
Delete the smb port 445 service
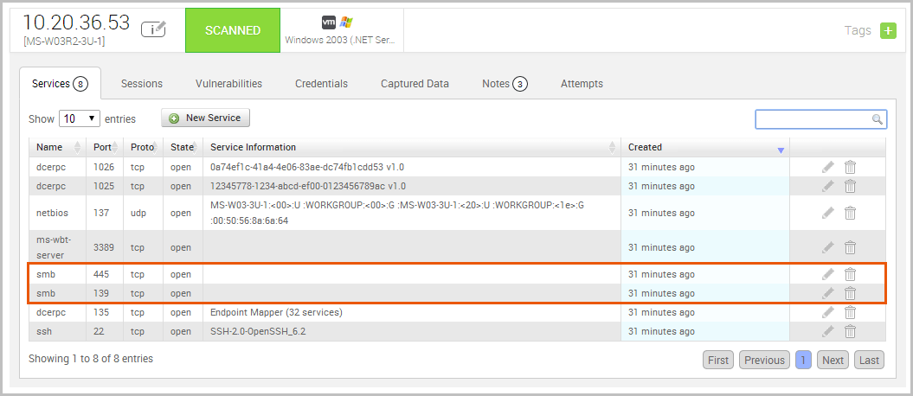click(850, 274)
